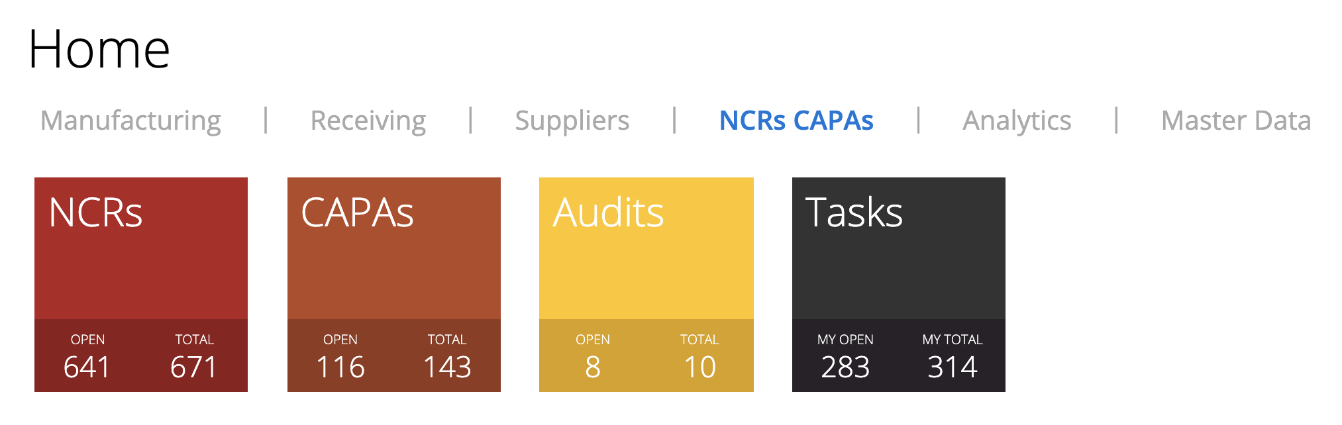The image size is (1342, 425).
Task: View open NCRs count of 641
Action: click(87, 366)
